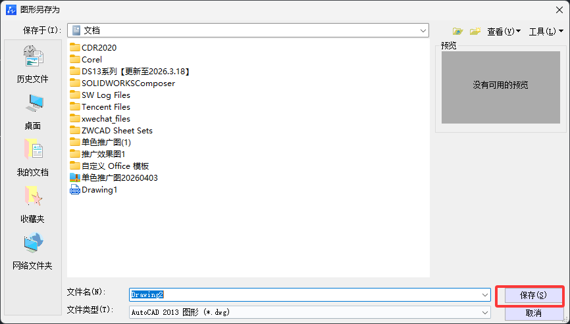Open the 查看(V) view menu
Image resolution: width=570 pixels, height=324 pixels.
pyautogui.click(x=504, y=32)
